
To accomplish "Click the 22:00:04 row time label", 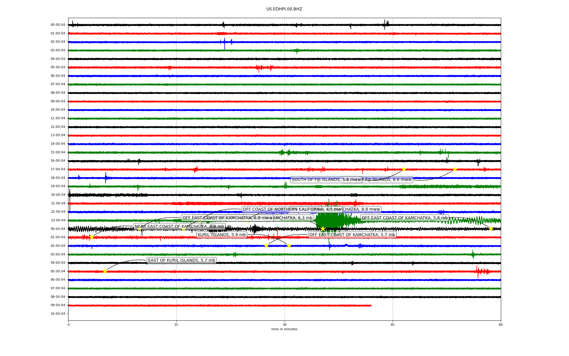I will pos(58,212).
